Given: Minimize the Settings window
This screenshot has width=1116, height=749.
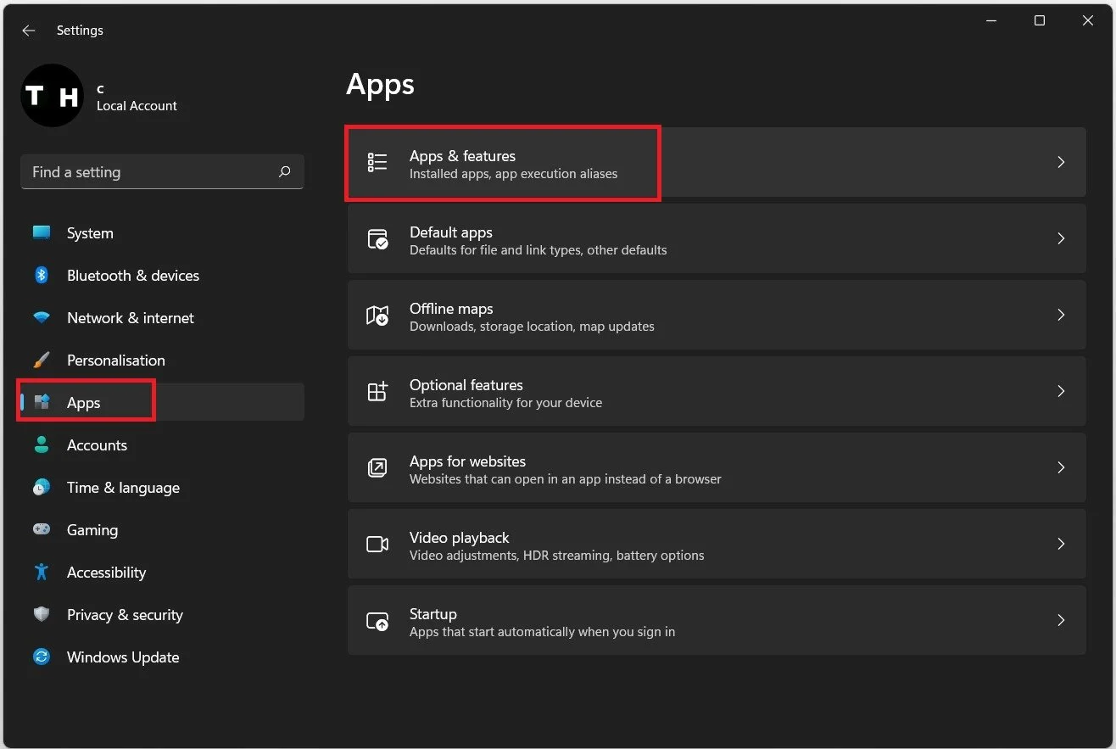Looking at the screenshot, I should pos(991,20).
